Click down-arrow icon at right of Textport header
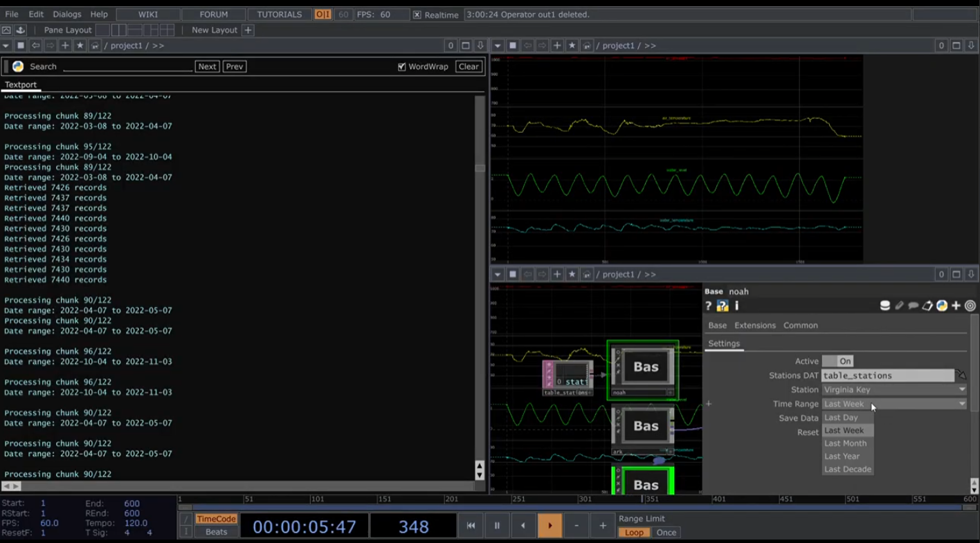Viewport: 980px width, 543px height. point(480,46)
